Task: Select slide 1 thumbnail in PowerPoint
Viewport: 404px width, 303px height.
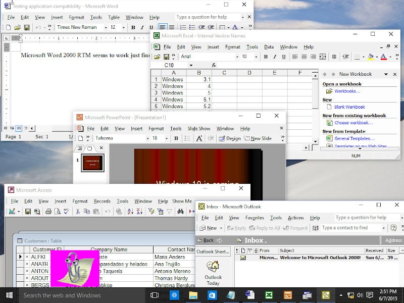Action: pos(92,162)
